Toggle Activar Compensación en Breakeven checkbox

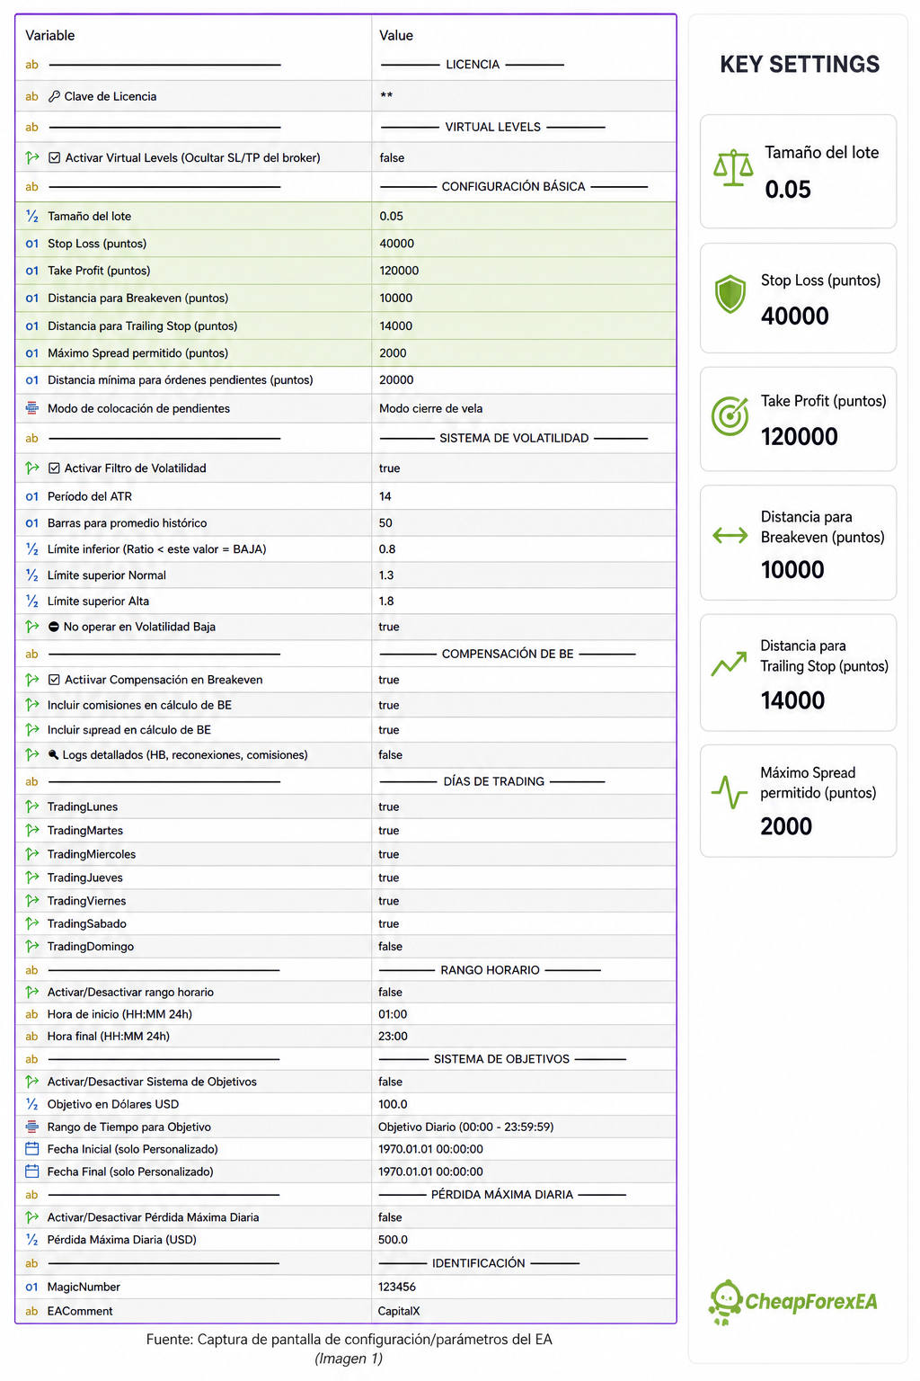pyautogui.click(x=54, y=680)
